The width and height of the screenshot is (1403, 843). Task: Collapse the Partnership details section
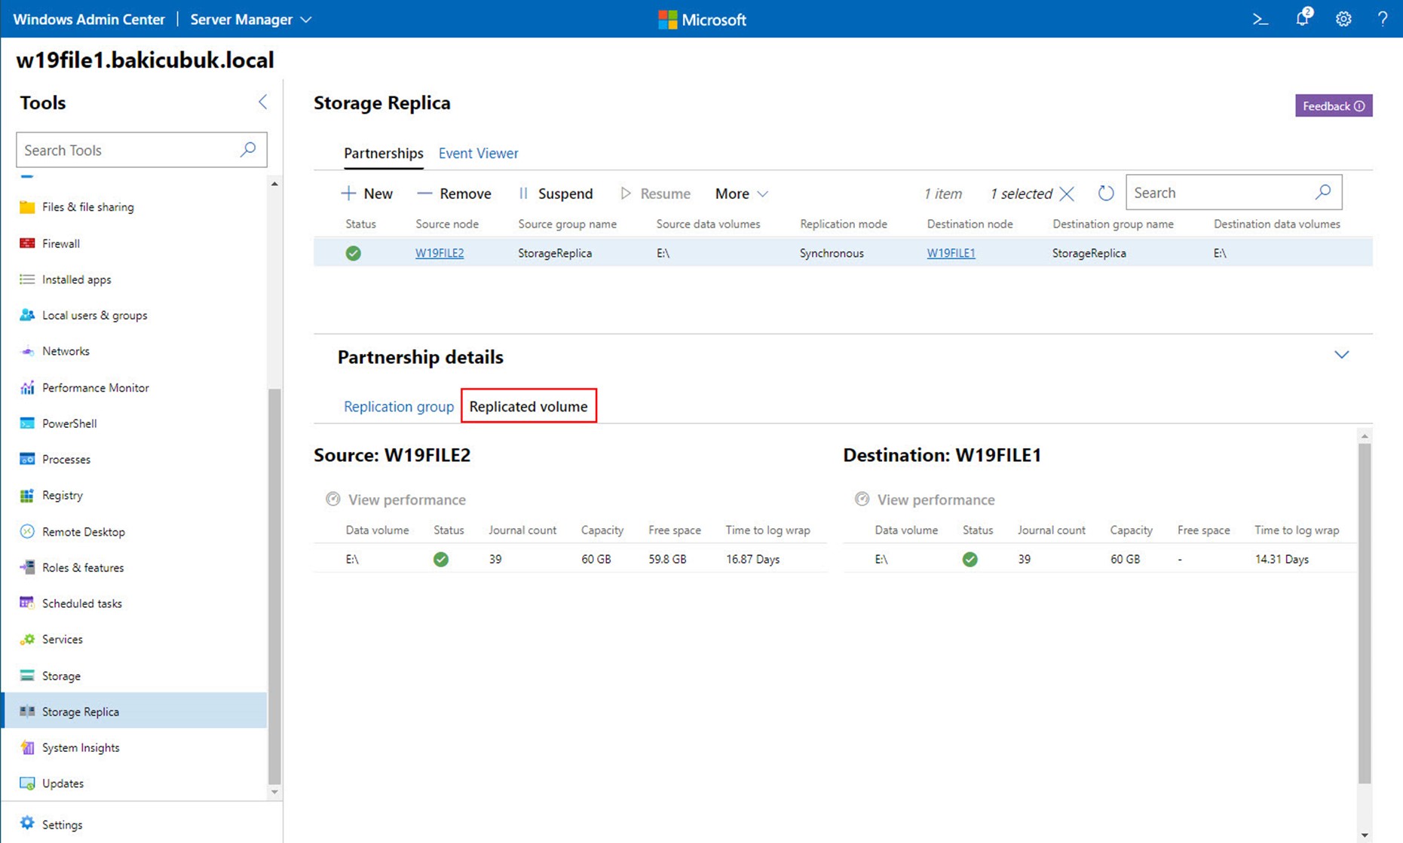coord(1341,355)
